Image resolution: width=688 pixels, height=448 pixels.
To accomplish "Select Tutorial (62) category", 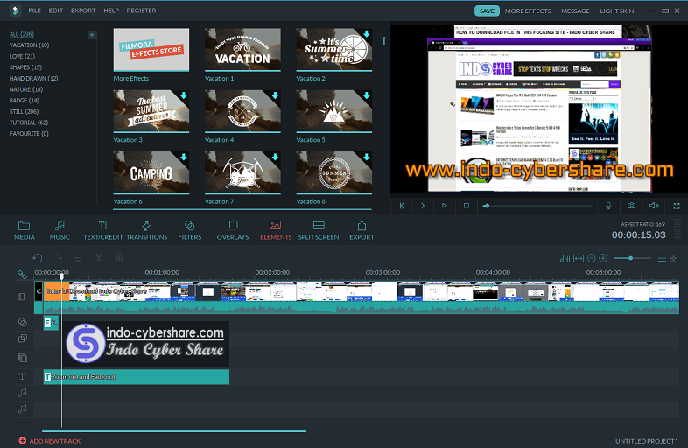I will click(29, 122).
